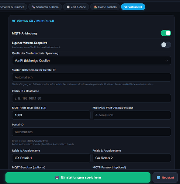
Task: Select the VE Victron GX tab
Action: (x=133, y=7)
